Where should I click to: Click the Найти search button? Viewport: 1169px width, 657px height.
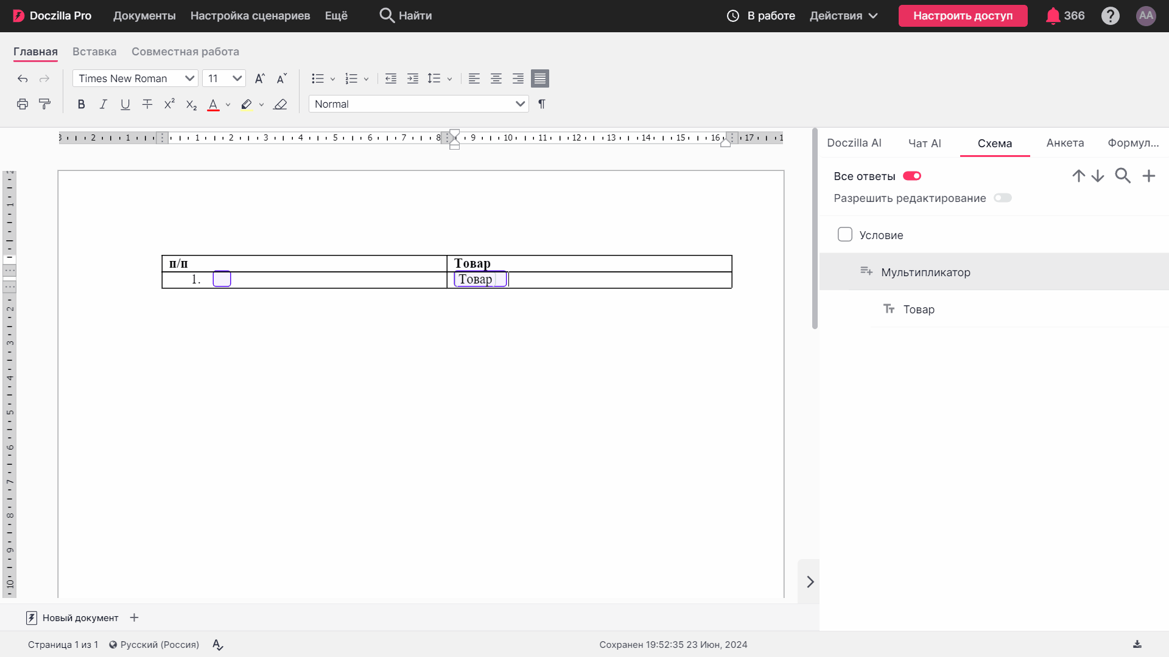405,16
